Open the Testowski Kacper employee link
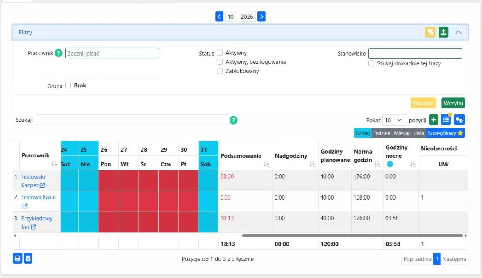The width and height of the screenshot is (482, 278). [33, 181]
